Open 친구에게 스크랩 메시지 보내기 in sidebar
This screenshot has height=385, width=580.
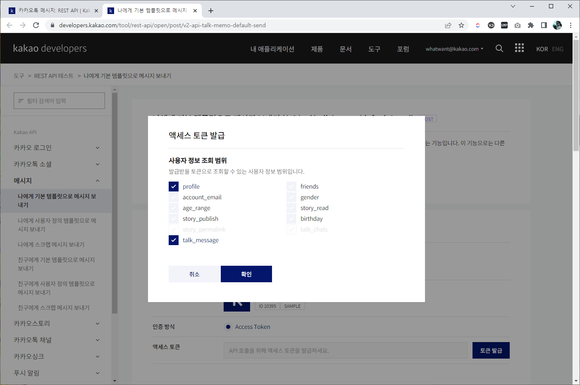click(54, 308)
